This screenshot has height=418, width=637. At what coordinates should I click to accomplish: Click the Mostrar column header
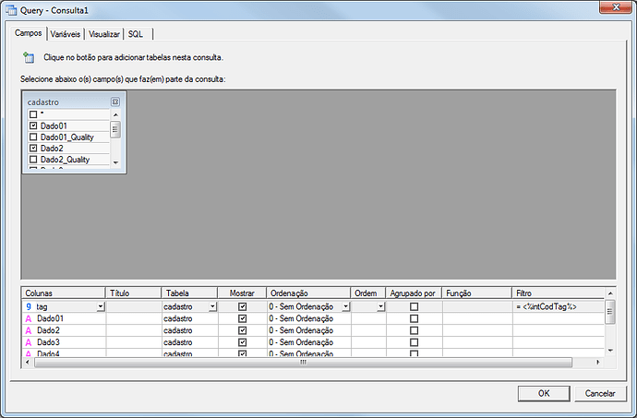(242, 293)
